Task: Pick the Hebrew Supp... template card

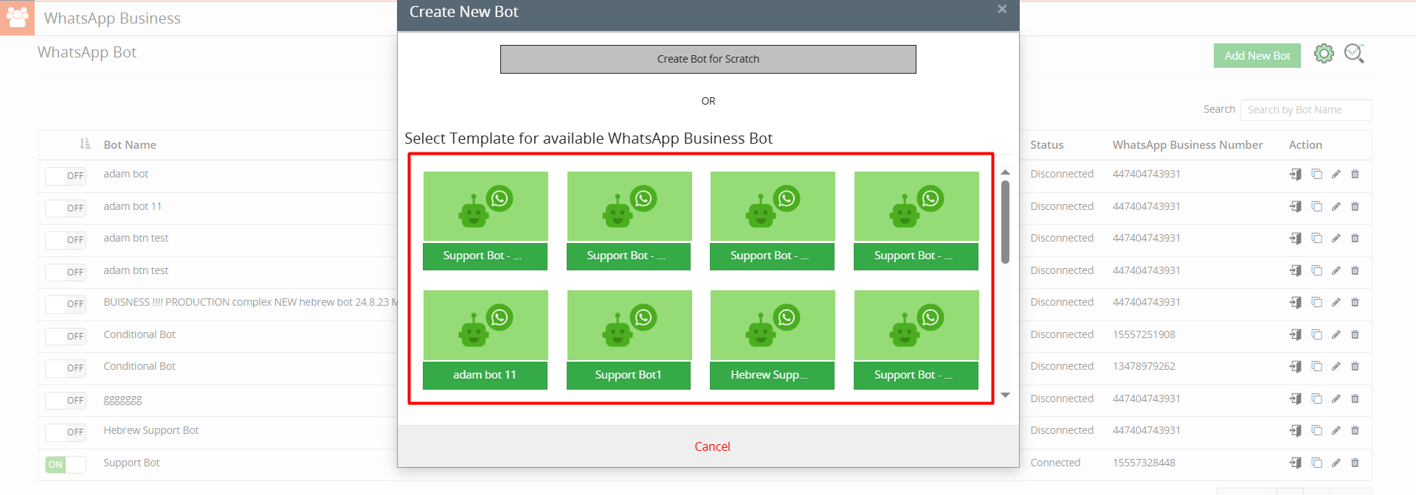Action: pos(773,340)
